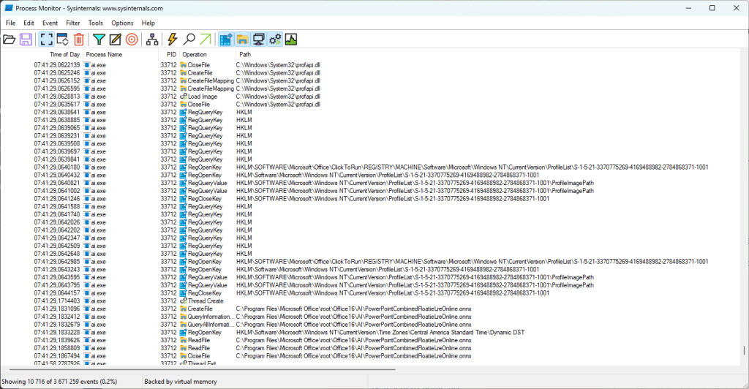Click the green Jump To arrow
The image size is (749, 389).
[x=205, y=39]
